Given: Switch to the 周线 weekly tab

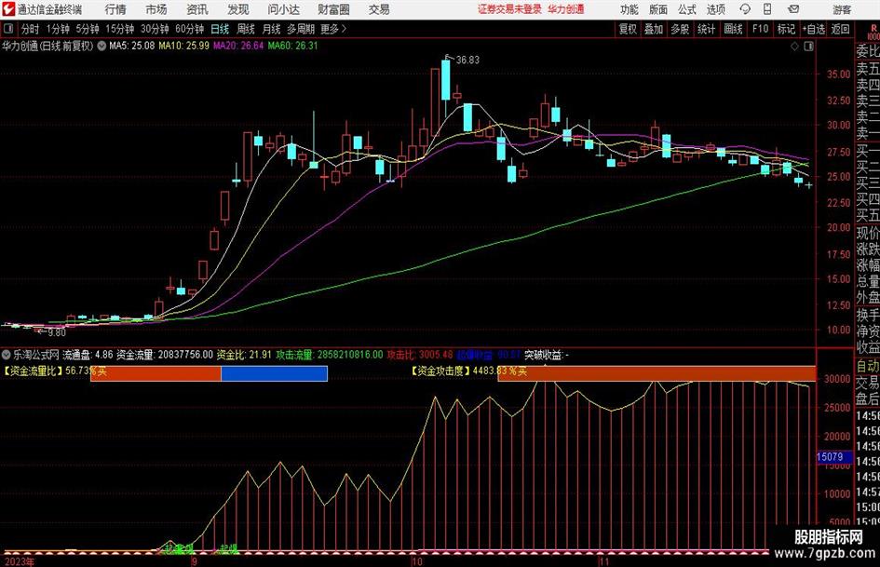Looking at the screenshot, I should pos(245,29).
